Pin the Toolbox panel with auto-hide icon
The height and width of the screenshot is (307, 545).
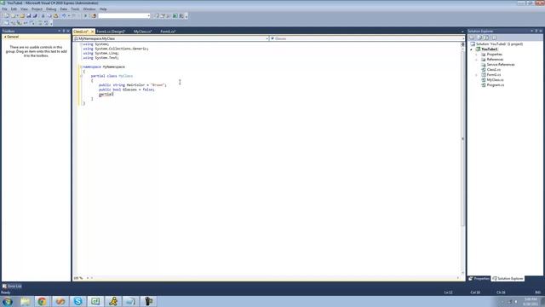coord(64,31)
